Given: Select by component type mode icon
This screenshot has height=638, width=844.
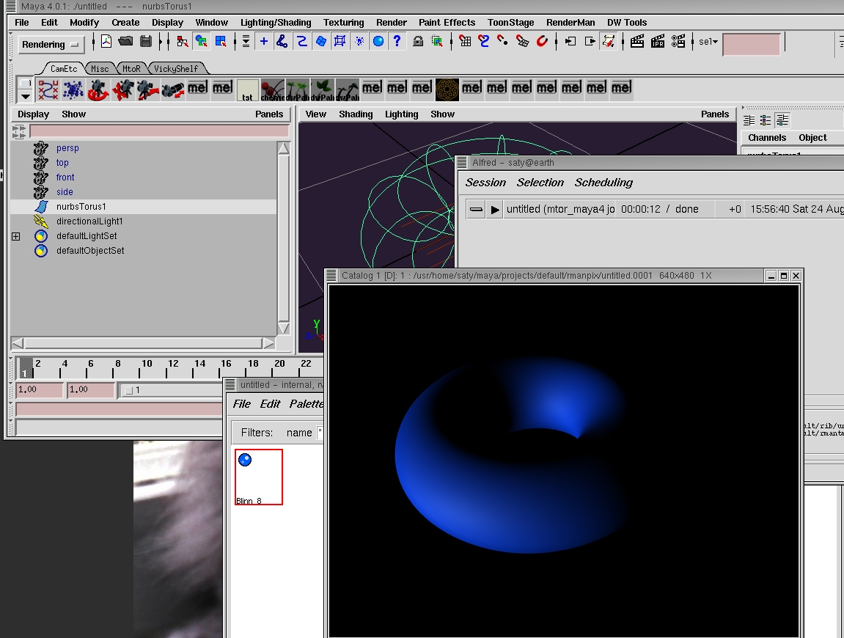Looking at the screenshot, I should 221,42.
